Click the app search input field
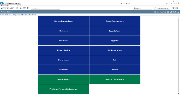180x96 pixels. point(143,8)
